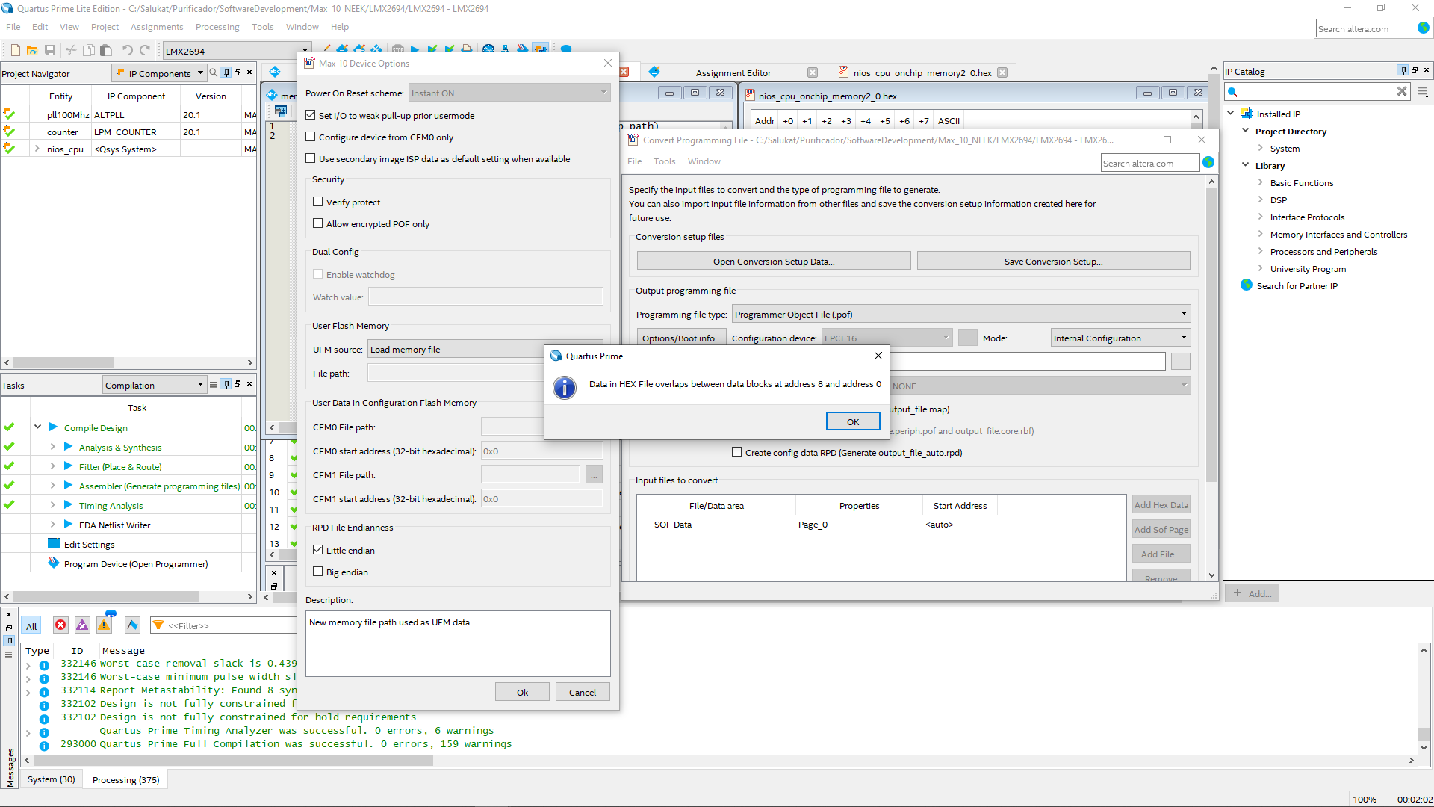The height and width of the screenshot is (807, 1434).
Task: Click the undo arrow toolbar icon
Action: [128, 51]
